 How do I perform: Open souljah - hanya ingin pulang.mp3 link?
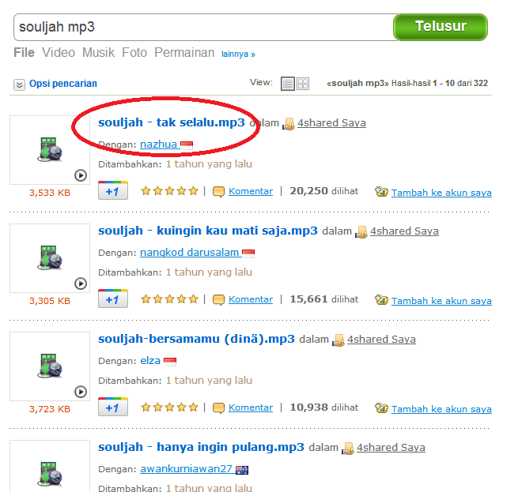[x=201, y=447]
